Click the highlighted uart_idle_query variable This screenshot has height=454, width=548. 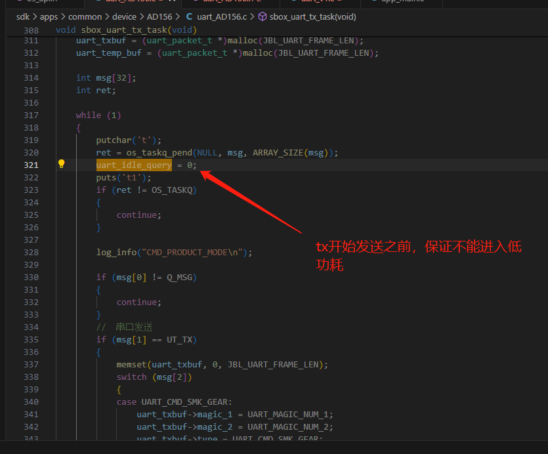click(x=134, y=165)
